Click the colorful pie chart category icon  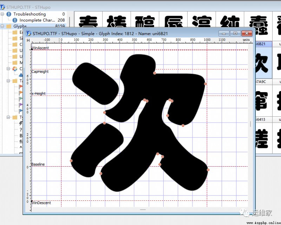point(15,69)
